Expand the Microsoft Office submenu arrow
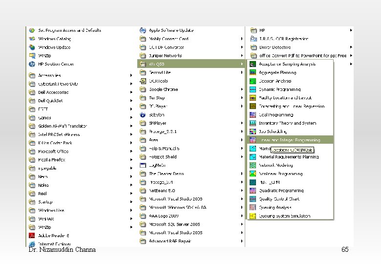381x264 pixels. coord(131,152)
